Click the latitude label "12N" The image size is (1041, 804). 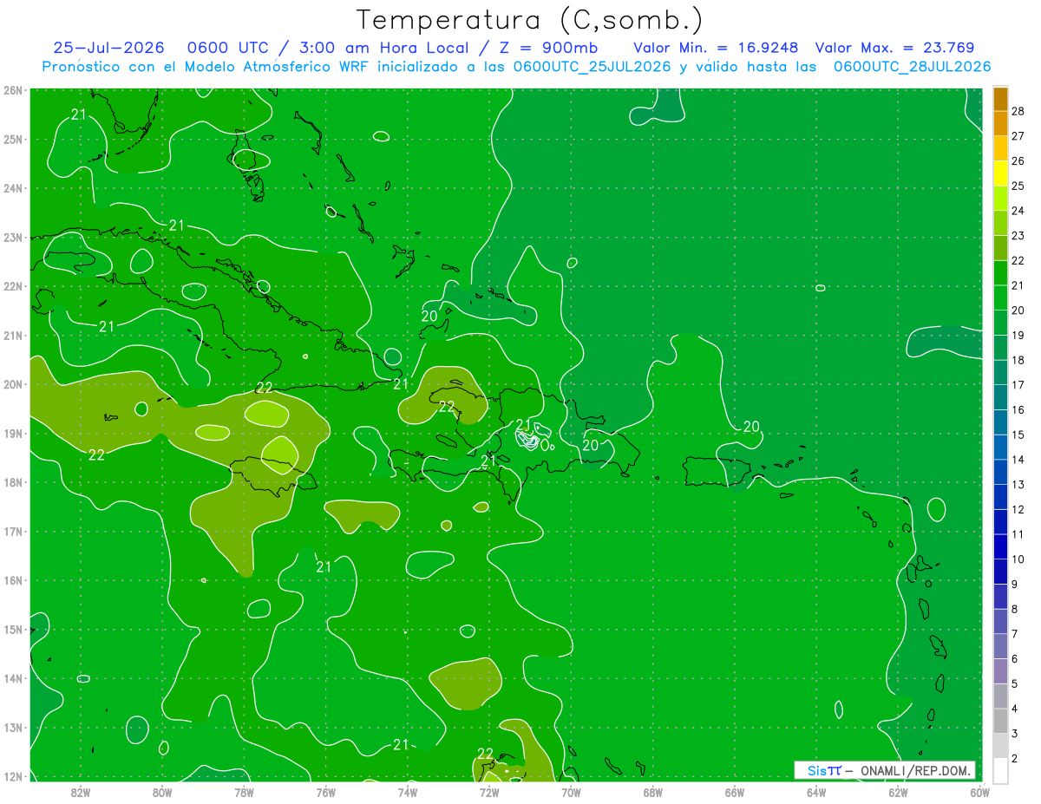(x=13, y=776)
